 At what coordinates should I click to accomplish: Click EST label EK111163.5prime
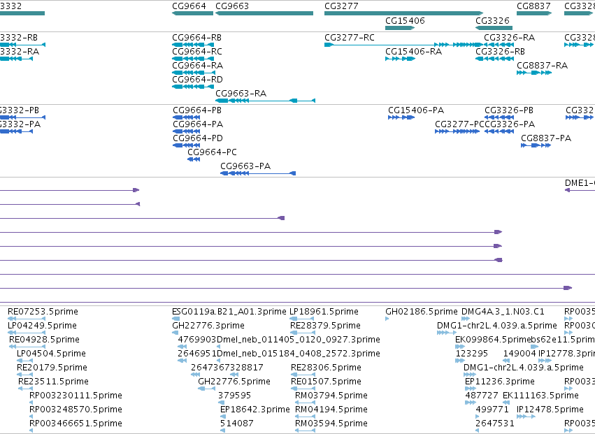click(540, 396)
